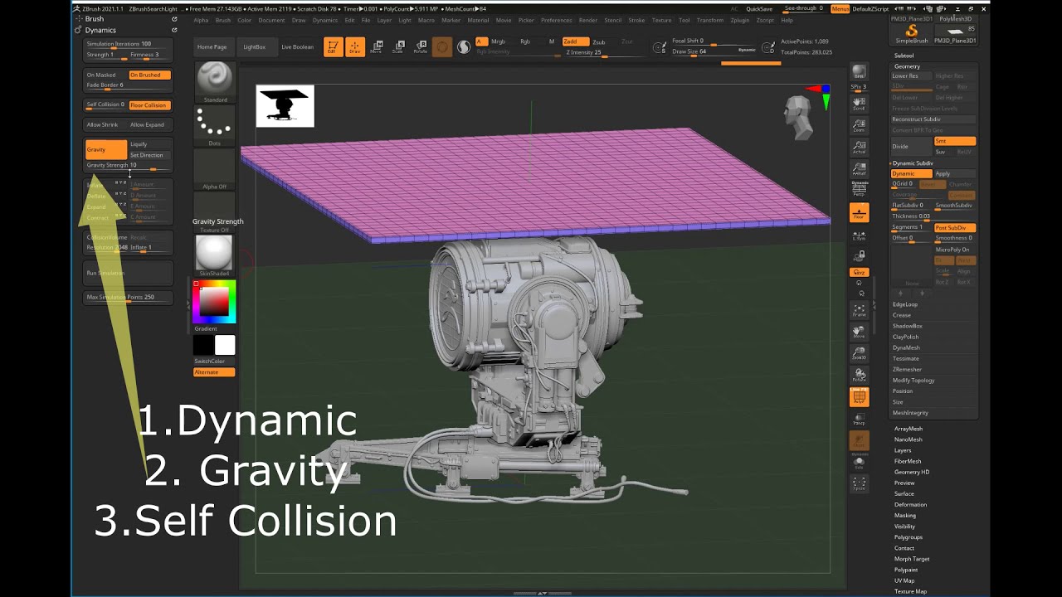Screen dimensions: 1062x597
Task: Click the Actual size icon
Action: click(859, 148)
